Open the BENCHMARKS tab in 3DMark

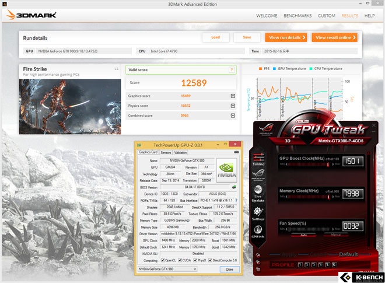(x=297, y=16)
